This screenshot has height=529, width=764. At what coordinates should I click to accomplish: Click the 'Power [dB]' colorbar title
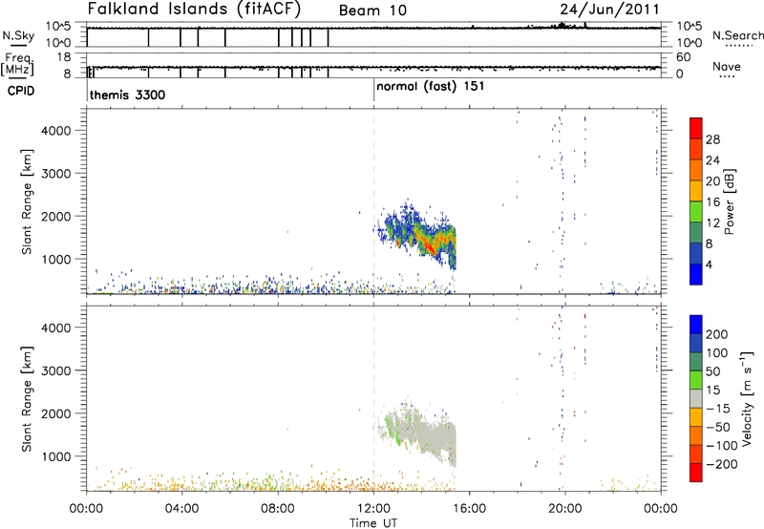click(x=729, y=201)
